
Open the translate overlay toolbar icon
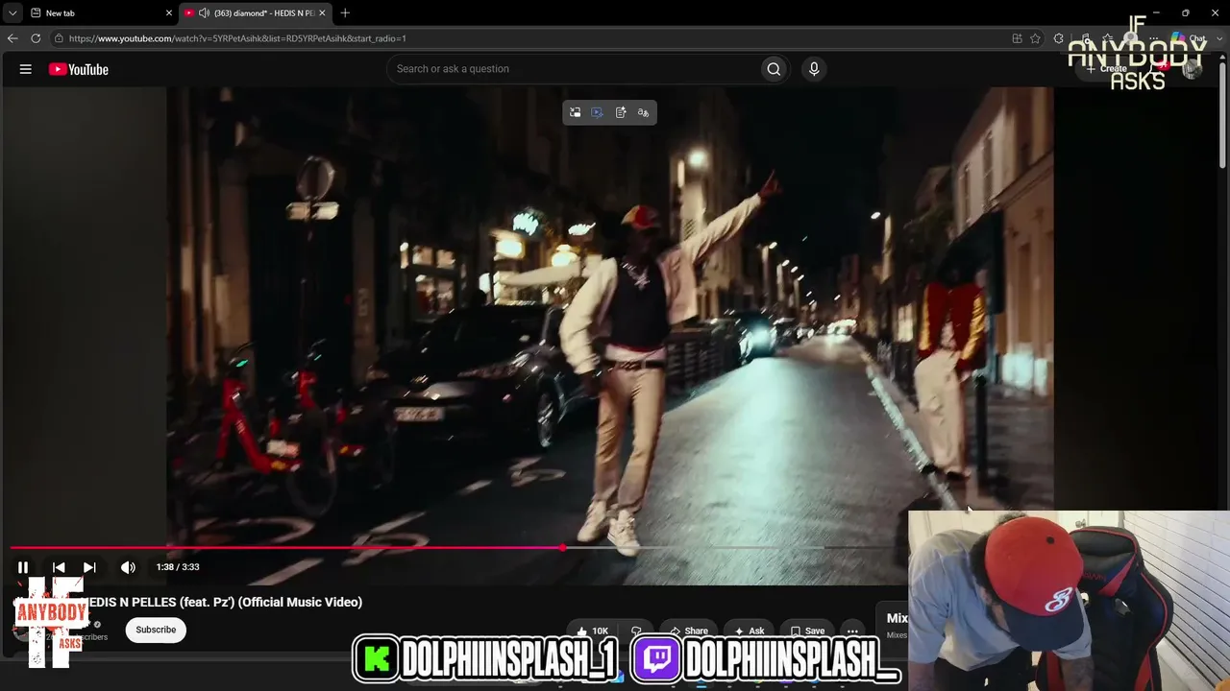pyautogui.click(x=644, y=112)
